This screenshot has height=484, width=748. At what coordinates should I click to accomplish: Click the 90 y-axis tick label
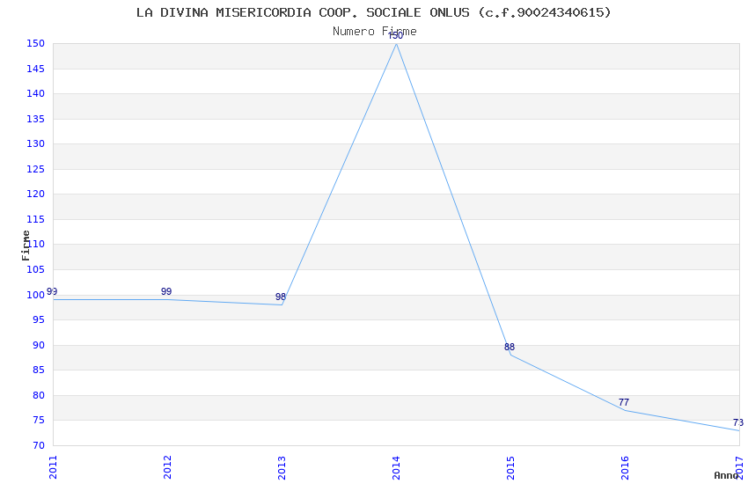click(x=38, y=345)
